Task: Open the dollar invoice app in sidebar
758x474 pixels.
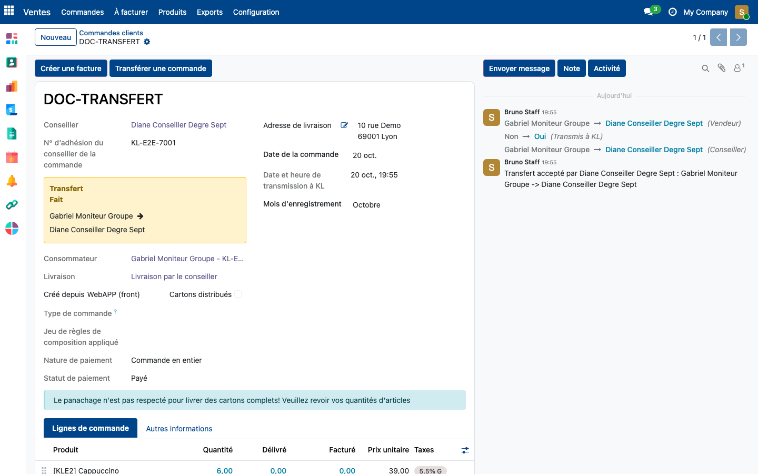Action: coord(12,110)
